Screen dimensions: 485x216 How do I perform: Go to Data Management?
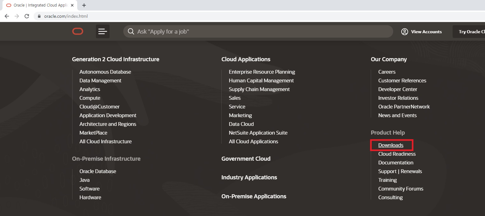100,80
